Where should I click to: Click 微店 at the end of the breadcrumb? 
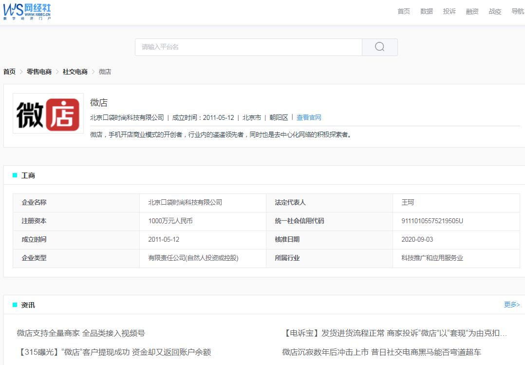(x=106, y=72)
